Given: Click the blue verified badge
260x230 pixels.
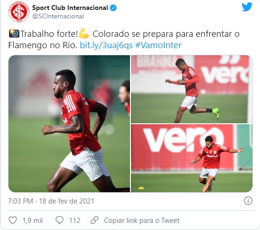Looking at the screenshot, I should 113,8.
